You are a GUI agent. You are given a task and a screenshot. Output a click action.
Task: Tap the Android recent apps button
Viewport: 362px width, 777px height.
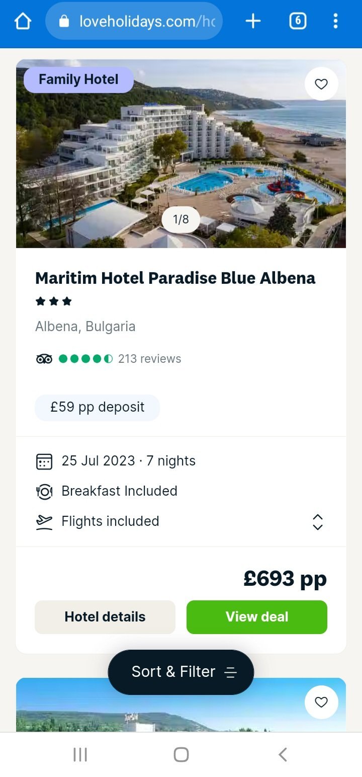coord(80,754)
